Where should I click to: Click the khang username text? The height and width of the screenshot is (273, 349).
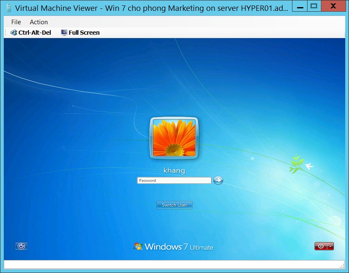tap(174, 171)
